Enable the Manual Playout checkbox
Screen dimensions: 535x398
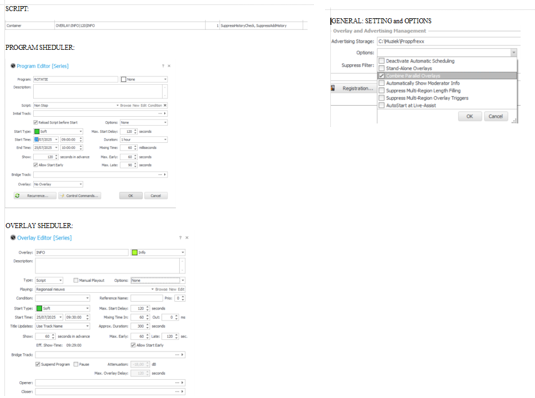pyautogui.click(x=76, y=281)
